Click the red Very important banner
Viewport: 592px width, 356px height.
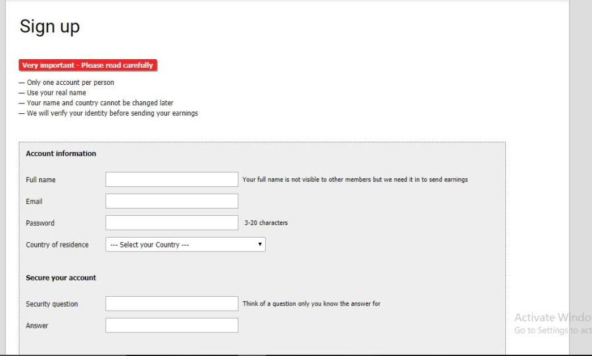tap(87, 65)
